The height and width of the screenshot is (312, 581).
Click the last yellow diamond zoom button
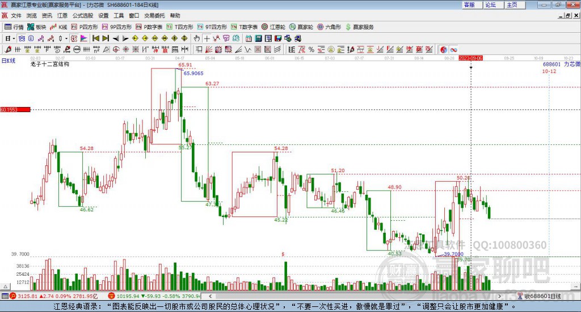(184, 39)
